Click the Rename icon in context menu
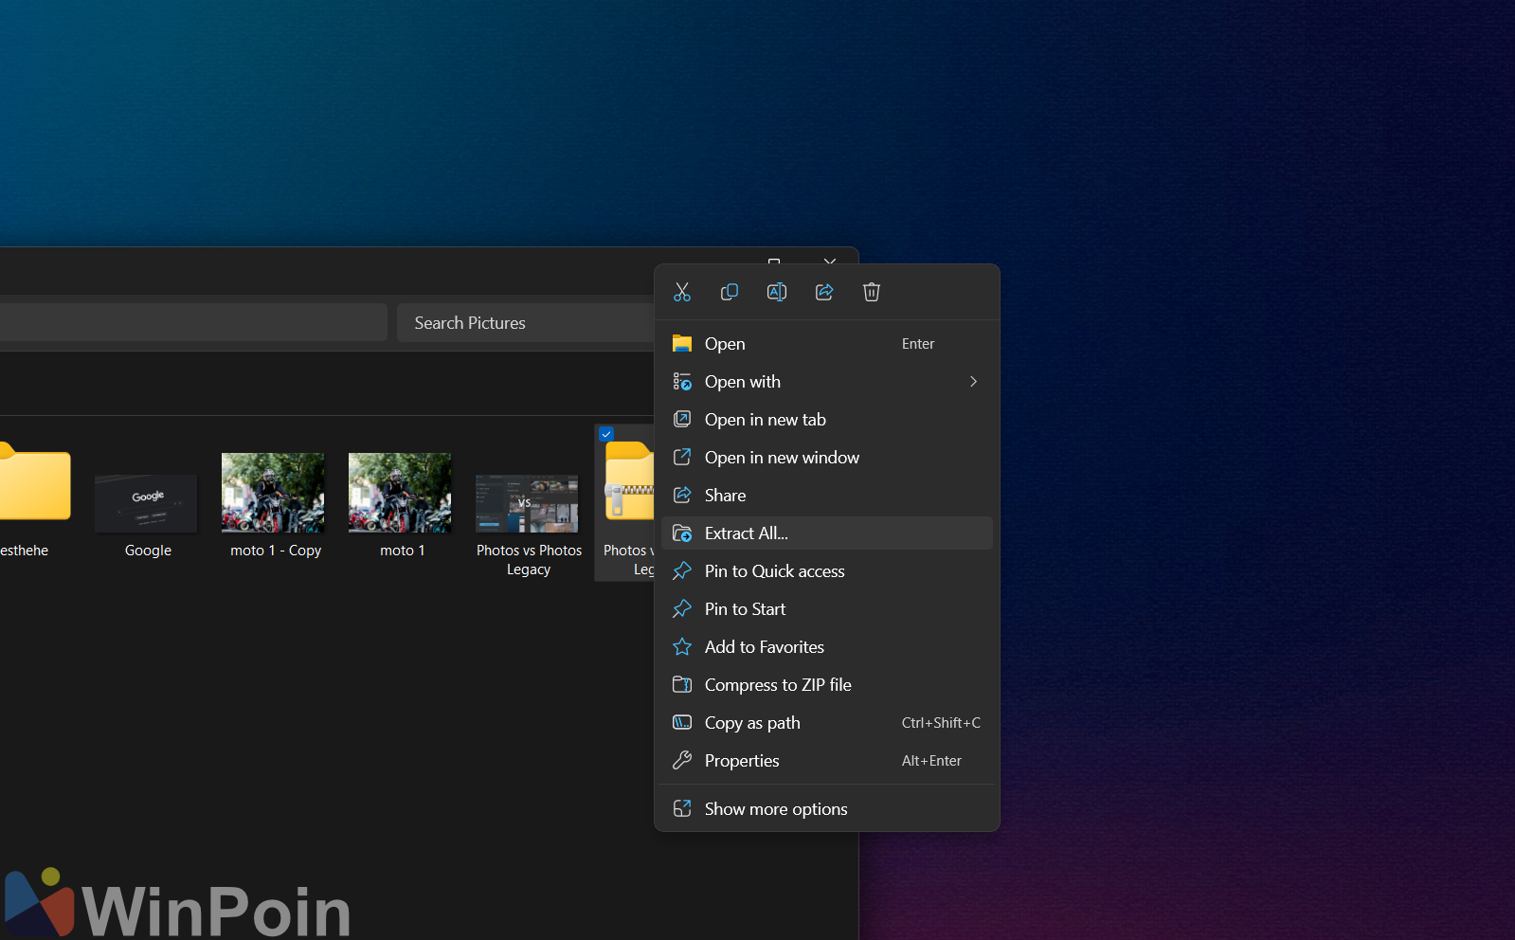 pos(777,292)
